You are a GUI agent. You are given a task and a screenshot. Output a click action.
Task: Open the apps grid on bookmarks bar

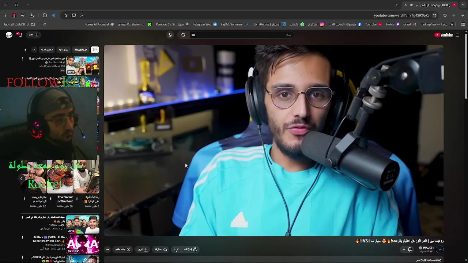pyautogui.click(x=463, y=24)
